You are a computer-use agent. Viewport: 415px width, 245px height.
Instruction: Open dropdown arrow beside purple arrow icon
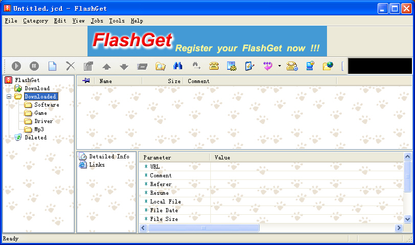tap(279, 66)
